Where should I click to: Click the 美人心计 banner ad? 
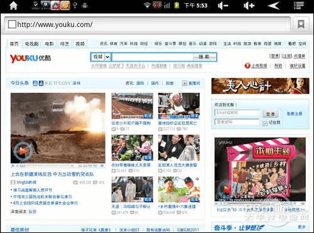pyautogui.click(x=260, y=86)
